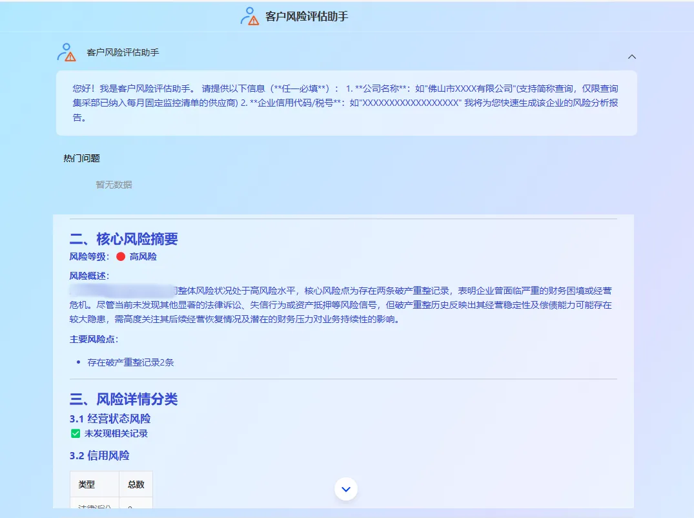Viewport: 694px width, 518px height.
Task: Click the assistant logo icon in the header
Action: coord(250,16)
